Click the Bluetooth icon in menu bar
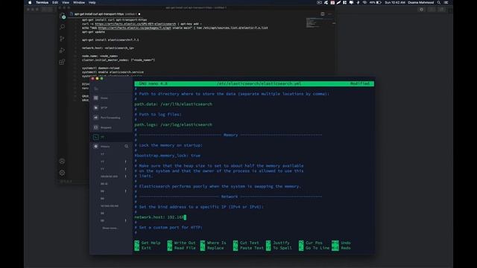477x268 pixels. [358, 2]
